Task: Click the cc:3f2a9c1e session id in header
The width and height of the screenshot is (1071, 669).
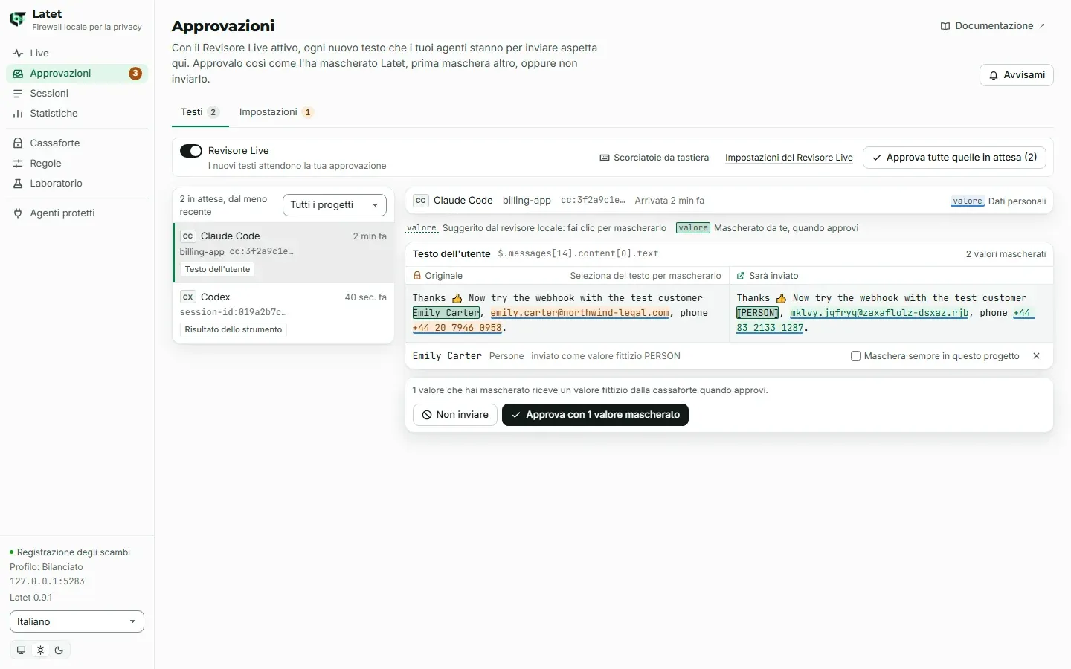Action: point(593,201)
